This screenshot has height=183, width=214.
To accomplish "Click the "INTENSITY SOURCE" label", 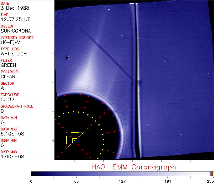I will tap(17, 38).
